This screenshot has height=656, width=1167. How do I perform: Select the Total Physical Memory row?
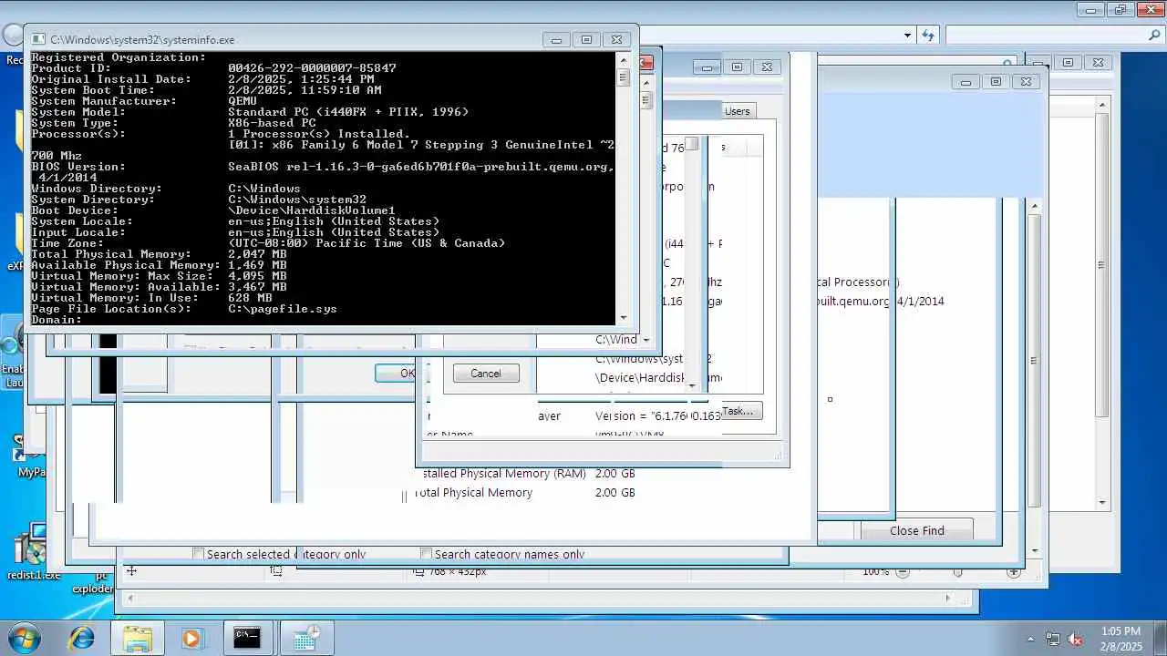526,493
